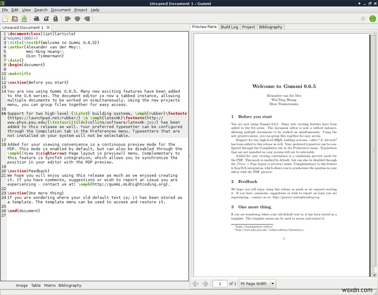Go to previous page in preview
This screenshot has height=295, width=378.
coord(195,284)
